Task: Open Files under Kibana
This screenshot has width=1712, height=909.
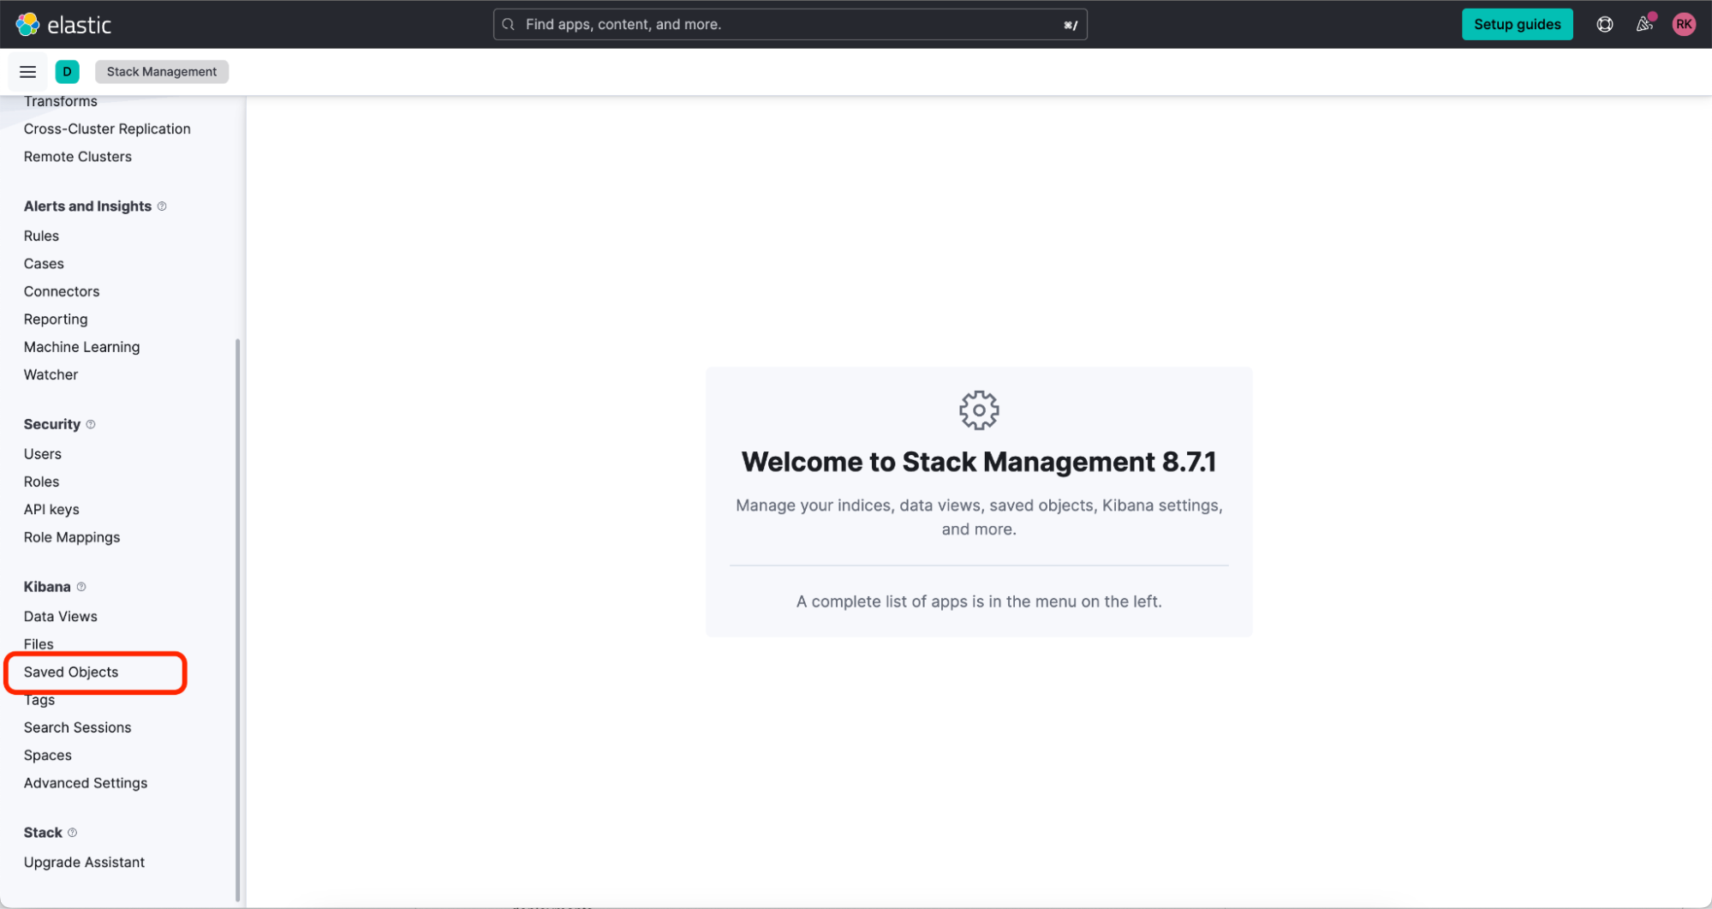Action: 39,644
